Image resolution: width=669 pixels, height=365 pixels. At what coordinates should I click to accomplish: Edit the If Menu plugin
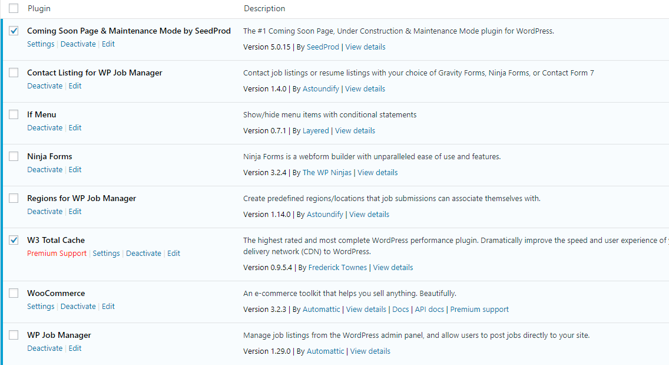(75, 128)
